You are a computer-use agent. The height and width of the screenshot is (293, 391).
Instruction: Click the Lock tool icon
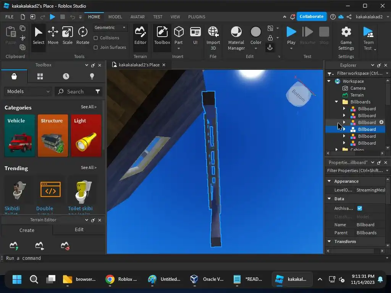pyautogui.click(x=270, y=38)
